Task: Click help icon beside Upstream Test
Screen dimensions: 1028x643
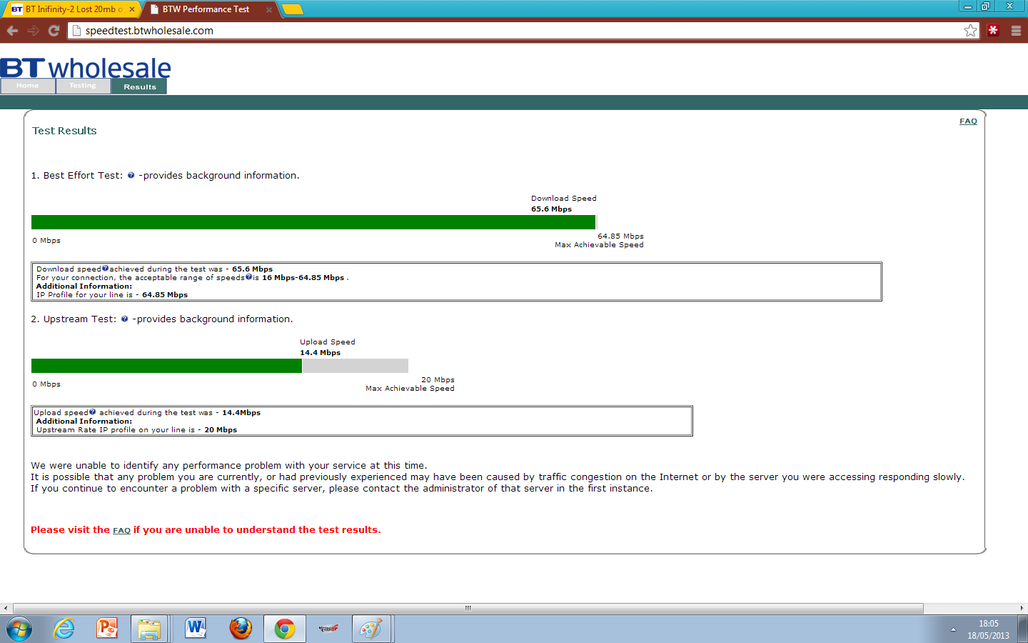Action: [124, 319]
